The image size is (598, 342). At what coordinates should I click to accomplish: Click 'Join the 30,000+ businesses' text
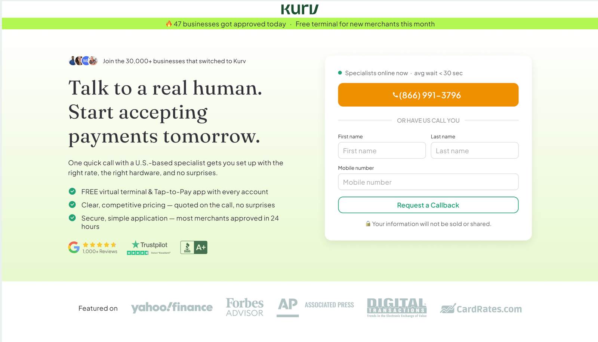[x=175, y=61]
